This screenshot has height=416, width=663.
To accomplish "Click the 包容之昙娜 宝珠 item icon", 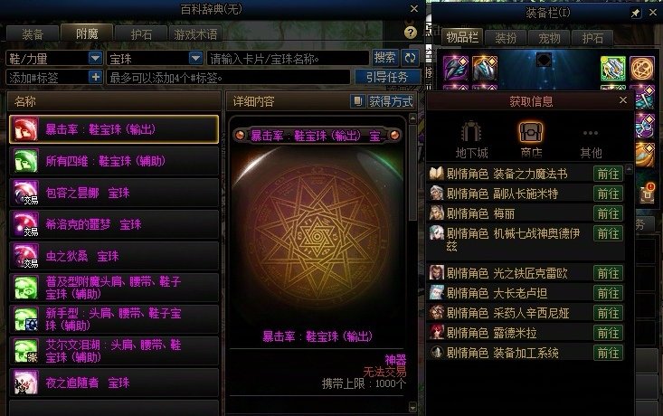I will 26,193.
